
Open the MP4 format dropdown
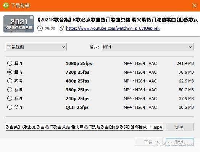tap(148, 47)
